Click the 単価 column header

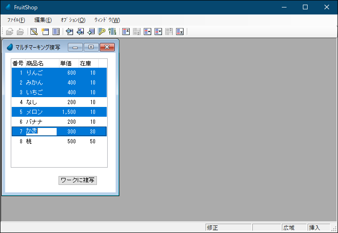coord(66,63)
